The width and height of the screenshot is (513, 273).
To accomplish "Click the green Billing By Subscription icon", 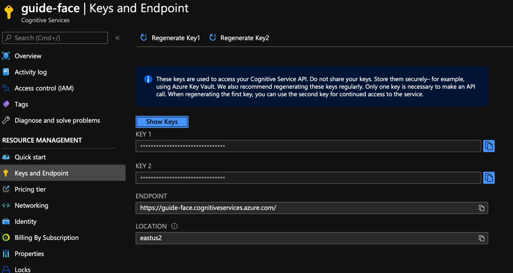I will [6, 237].
